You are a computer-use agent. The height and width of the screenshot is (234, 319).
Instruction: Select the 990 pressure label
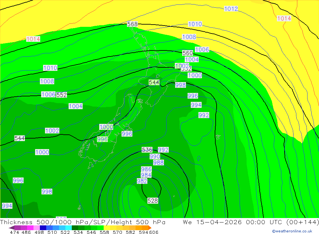155,156
